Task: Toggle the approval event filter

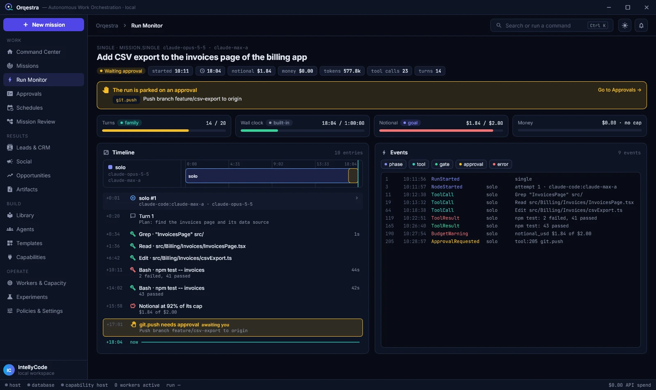Action: [471, 164]
